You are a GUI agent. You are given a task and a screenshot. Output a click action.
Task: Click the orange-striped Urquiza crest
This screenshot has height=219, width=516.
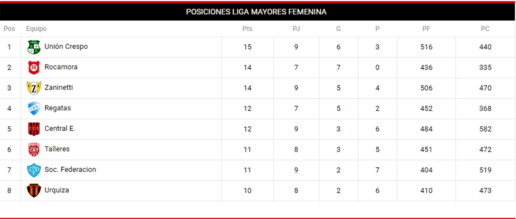[34, 191]
